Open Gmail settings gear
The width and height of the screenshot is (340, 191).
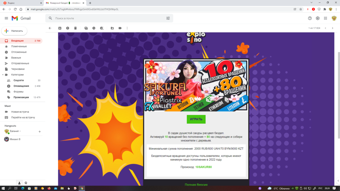(x=318, y=18)
